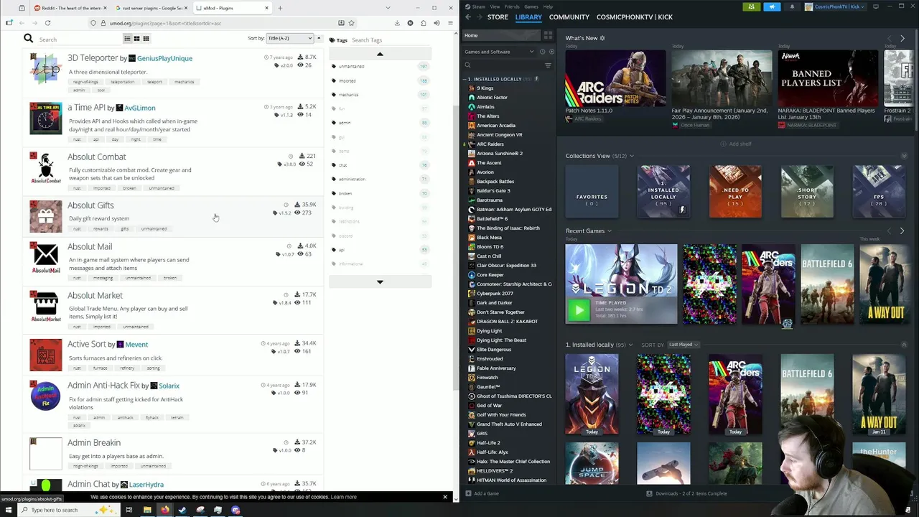Open Steam library advanced filter icon
This screenshot has width=919, height=517.
(x=548, y=65)
